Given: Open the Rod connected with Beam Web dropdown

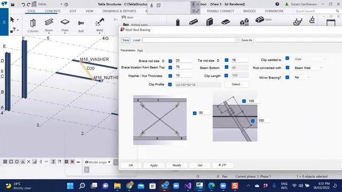Looking at the screenshot, I should click(x=308, y=68).
